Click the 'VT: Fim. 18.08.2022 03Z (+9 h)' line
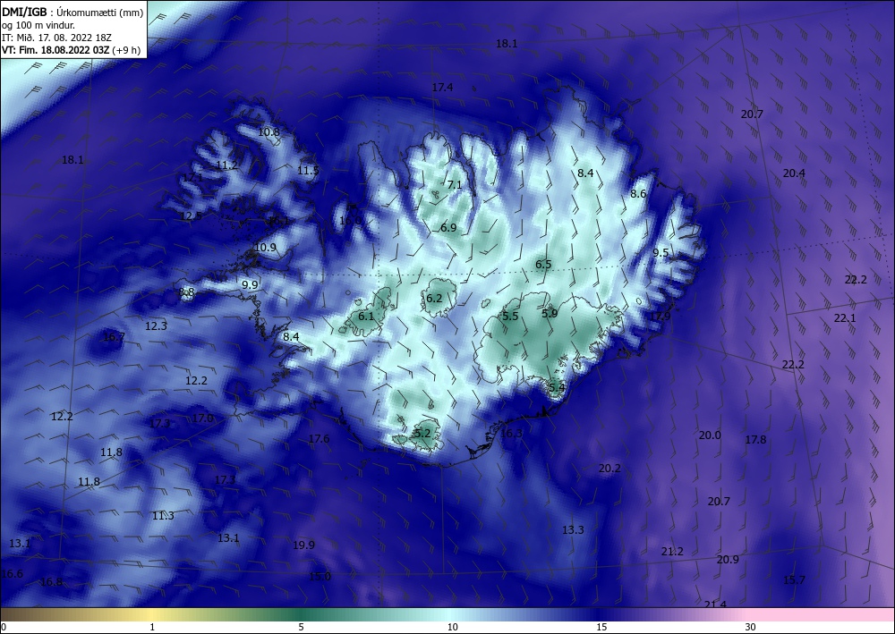The image size is (895, 634). click(x=71, y=49)
